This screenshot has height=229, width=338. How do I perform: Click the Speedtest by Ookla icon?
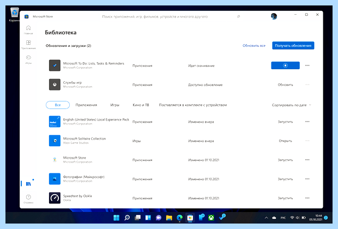pos(55,198)
